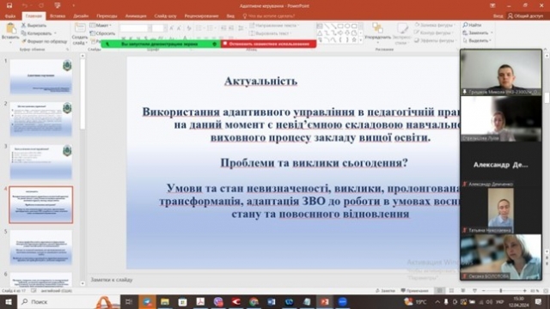Image resolution: width=550 pixels, height=309 pixels.
Task: Open the Chrome icon in the taskbar
Action: tap(254, 301)
